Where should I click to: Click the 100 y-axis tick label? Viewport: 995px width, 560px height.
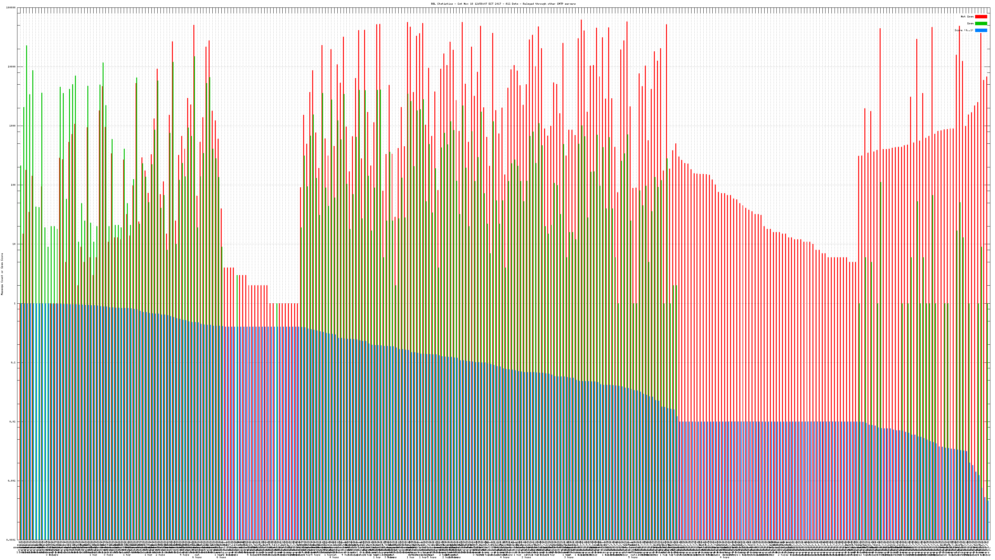click(x=13, y=185)
